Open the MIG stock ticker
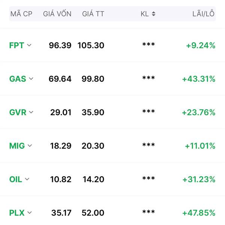The image size is (225, 225). pos(17,146)
